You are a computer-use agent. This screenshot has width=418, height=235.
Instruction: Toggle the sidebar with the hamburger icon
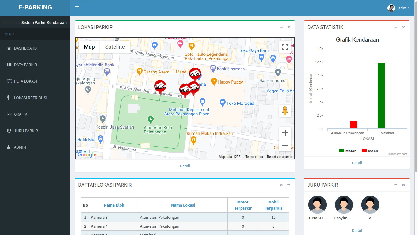(77, 8)
